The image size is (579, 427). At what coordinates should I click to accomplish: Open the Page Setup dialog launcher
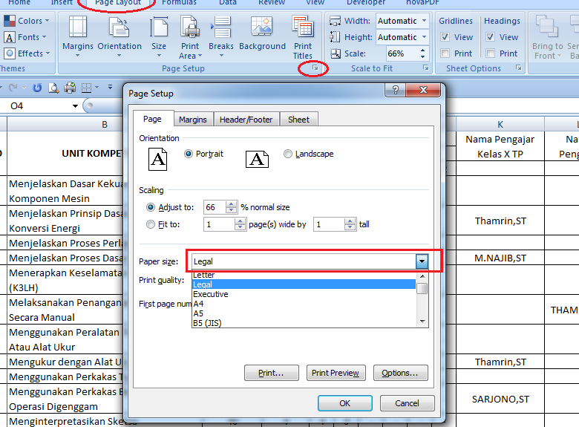pos(315,68)
